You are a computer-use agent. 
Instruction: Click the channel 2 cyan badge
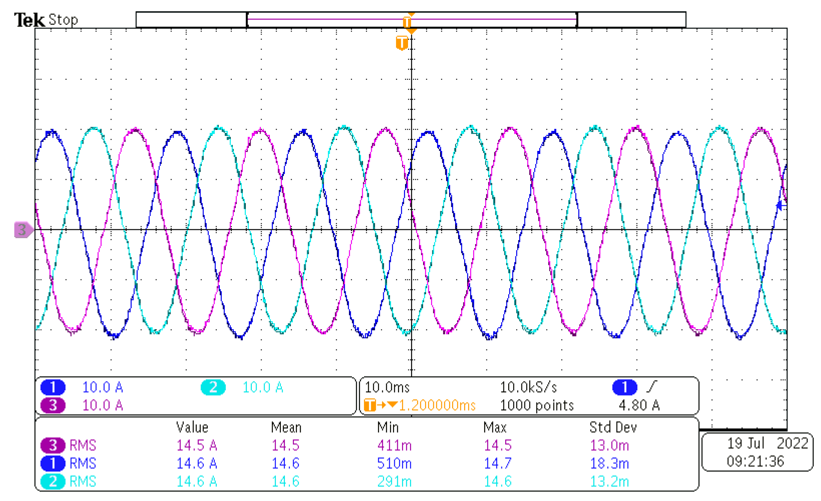coord(213,387)
